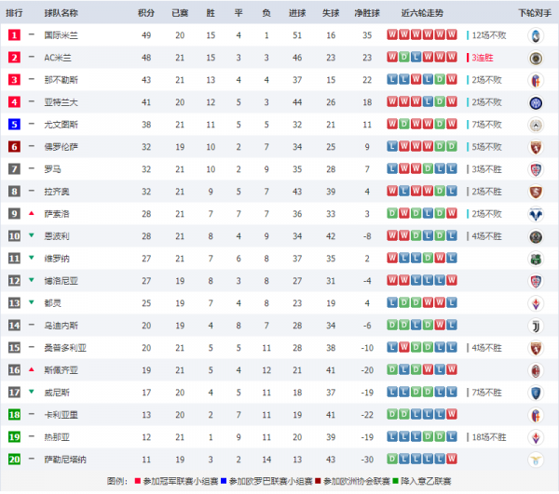Screen dimensions: 559x494
Task: Open team page for 萨勒尼塔纳
Action: (x=65, y=460)
